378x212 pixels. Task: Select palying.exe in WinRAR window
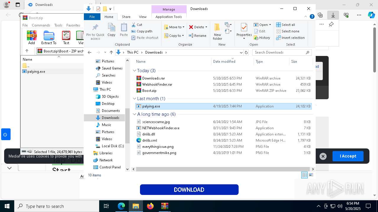[36, 72]
